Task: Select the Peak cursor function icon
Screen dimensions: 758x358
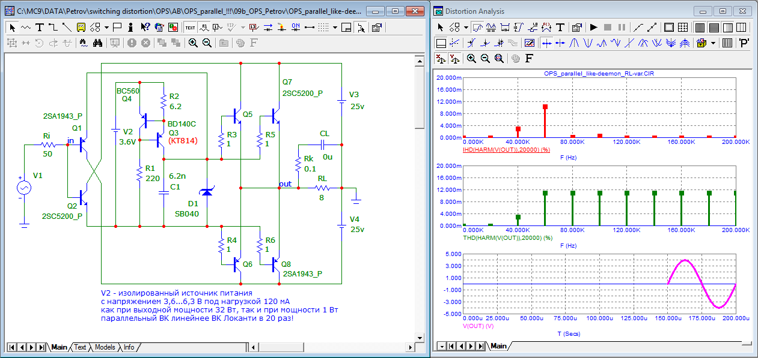Action: (573, 43)
